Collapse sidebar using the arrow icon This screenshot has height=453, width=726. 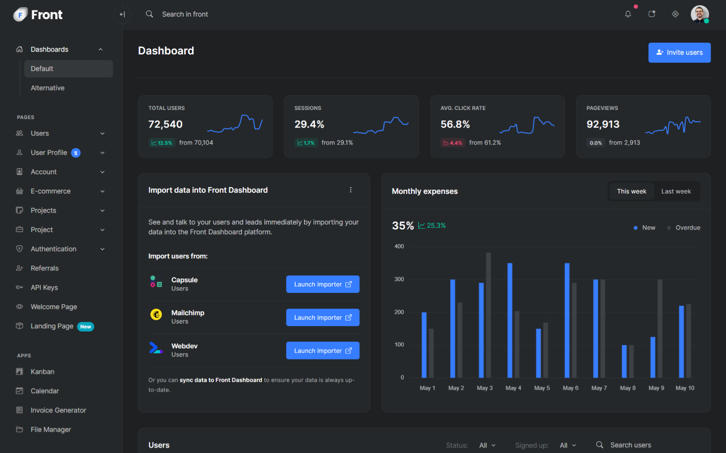[x=122, y=14]
